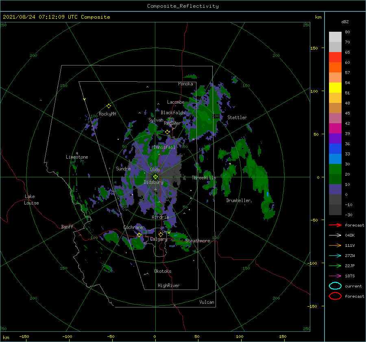
Task: Click the Sundre town label
Action: coord(123,169)
